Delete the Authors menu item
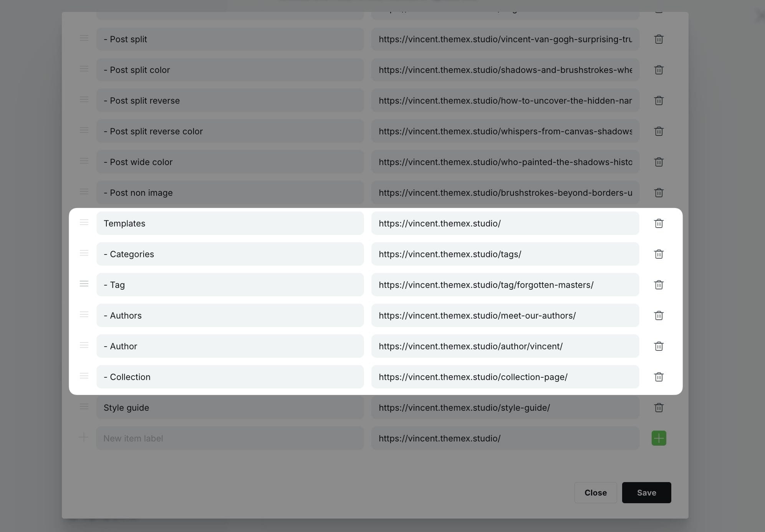 click(x=659, y=316)
